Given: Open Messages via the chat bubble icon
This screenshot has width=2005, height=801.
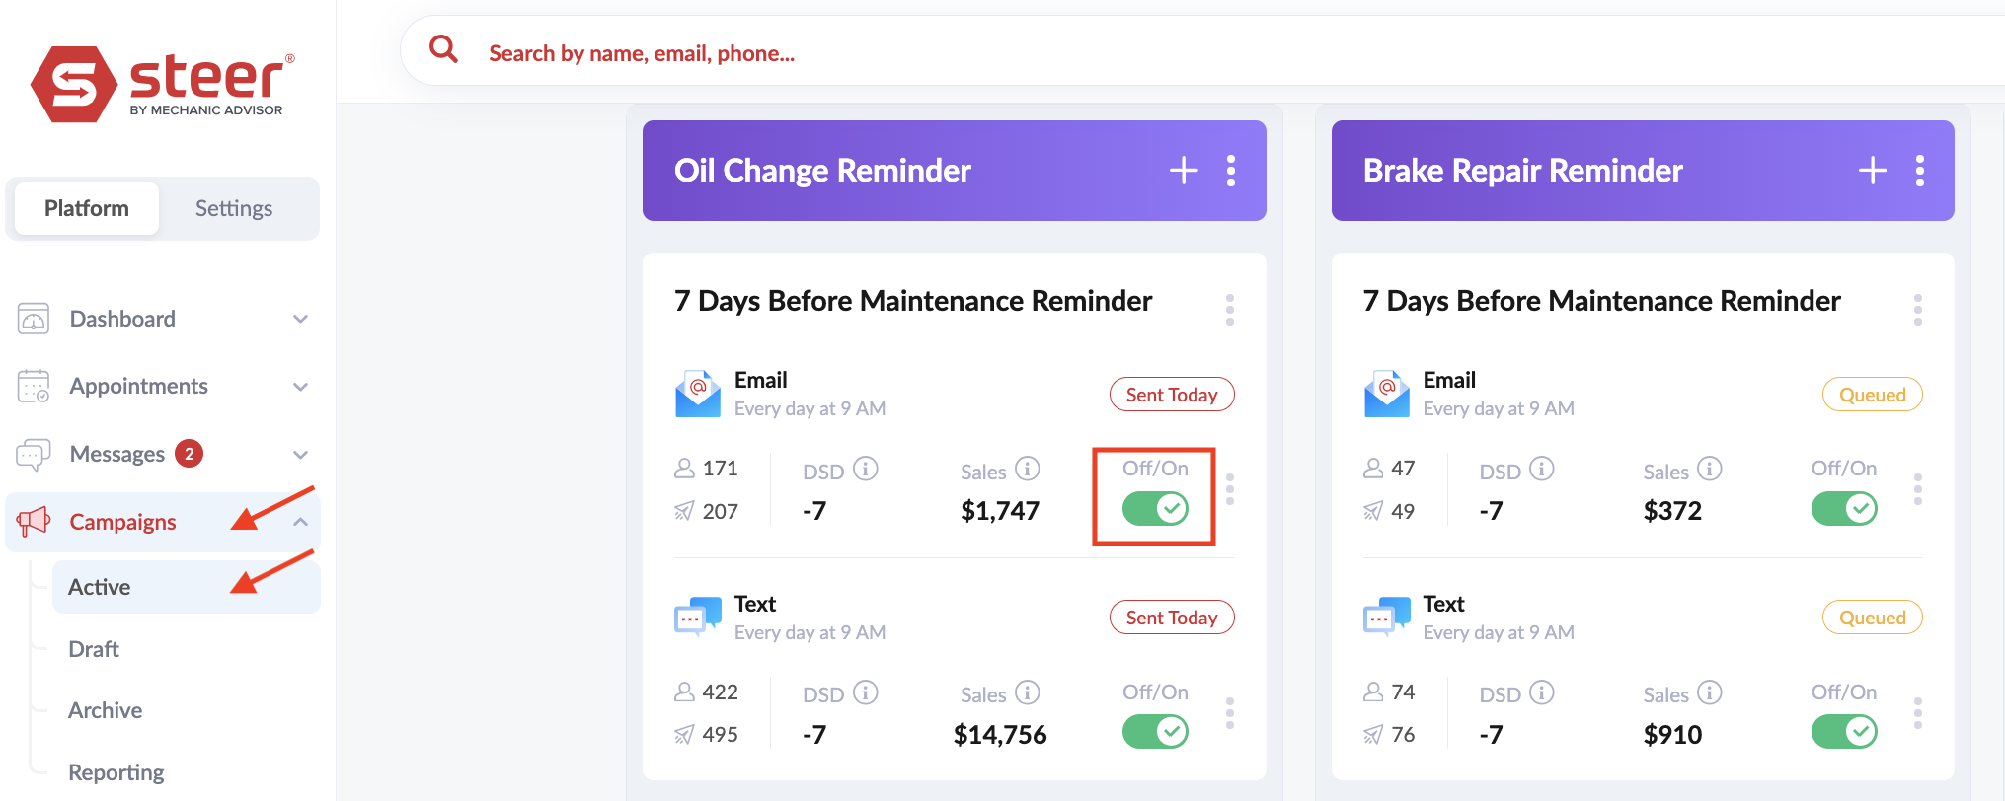Looking at the screenshot, I should pos(34,453).
